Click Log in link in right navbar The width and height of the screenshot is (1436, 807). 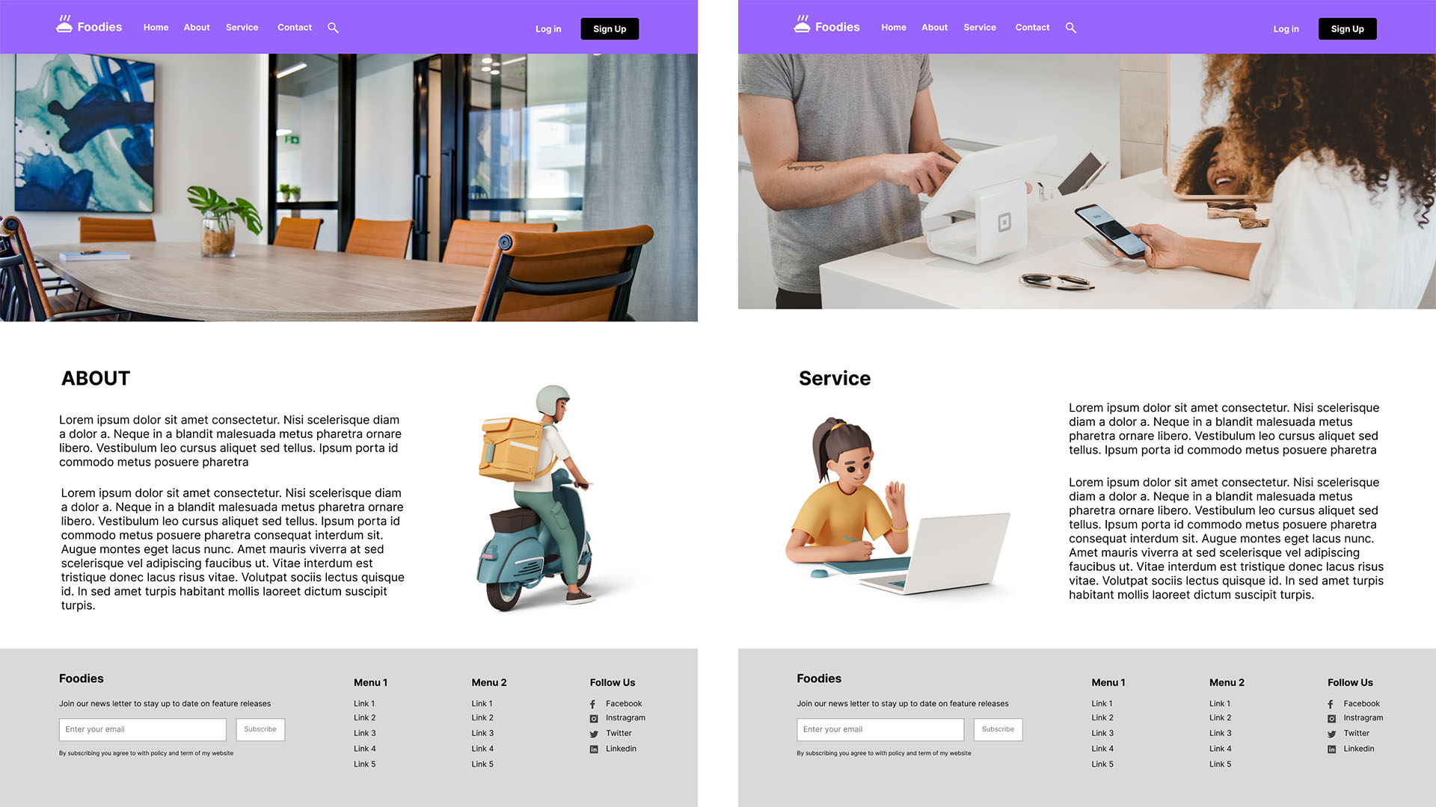coord(1285,28)
